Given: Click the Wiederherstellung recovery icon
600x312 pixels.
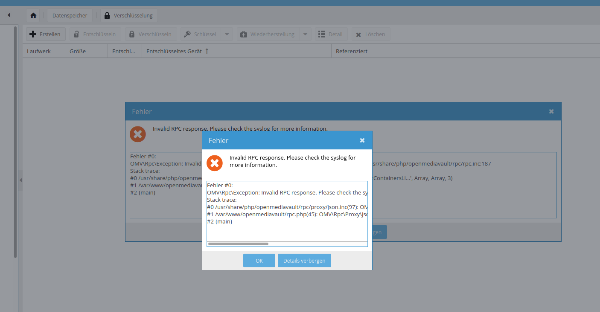Looking at the screenshot, I should (x=244, y=34).
